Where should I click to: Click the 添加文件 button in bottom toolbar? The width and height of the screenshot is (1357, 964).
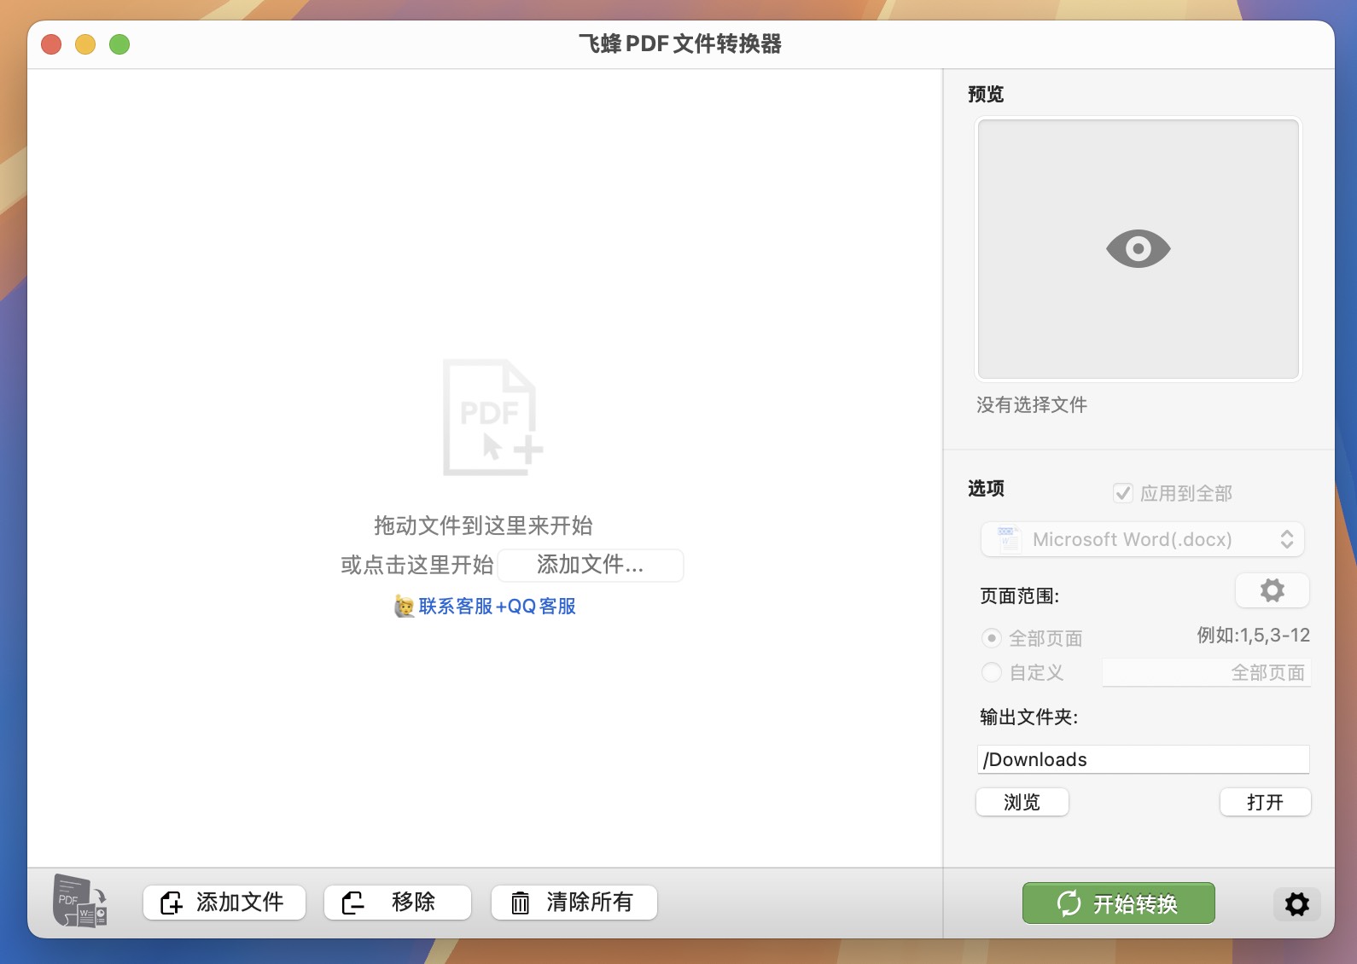click(x=224, y=903)
